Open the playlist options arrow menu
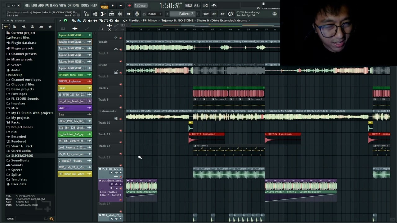Viewport: 397px width, 223px height. click(60, 21)
